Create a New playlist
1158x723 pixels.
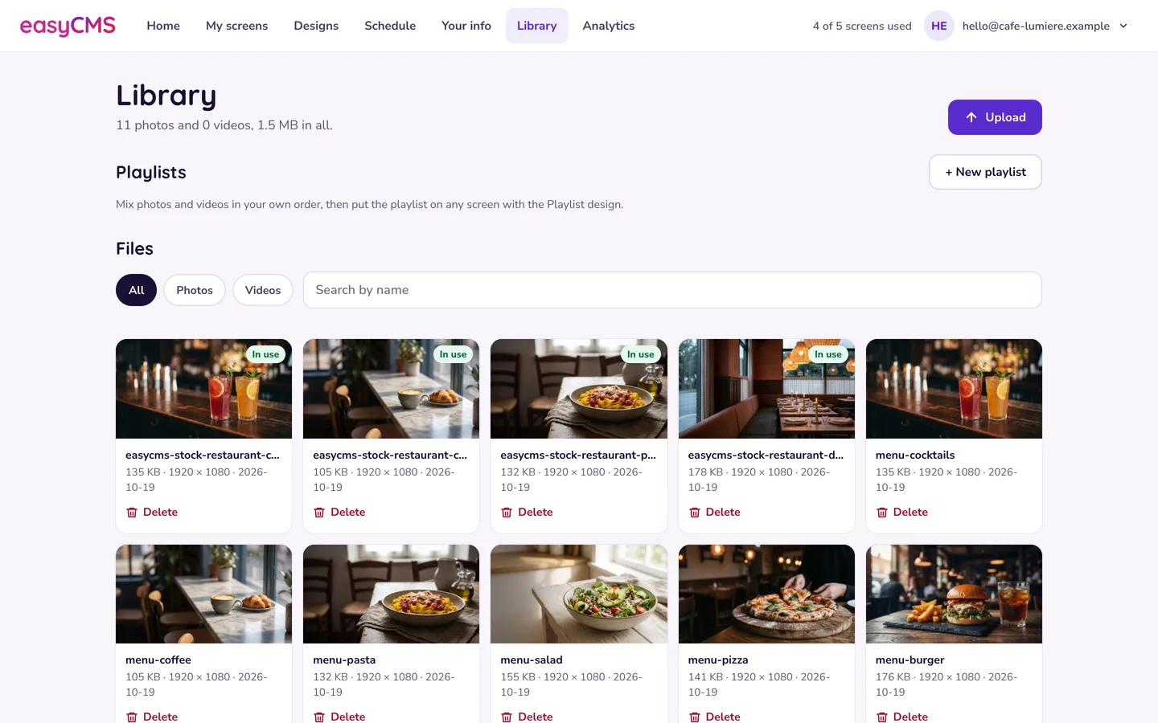pos(985,172)
